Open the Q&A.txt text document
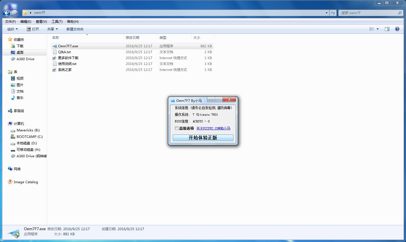Screen dimensions: 406x242 click(x=64, y=52)
